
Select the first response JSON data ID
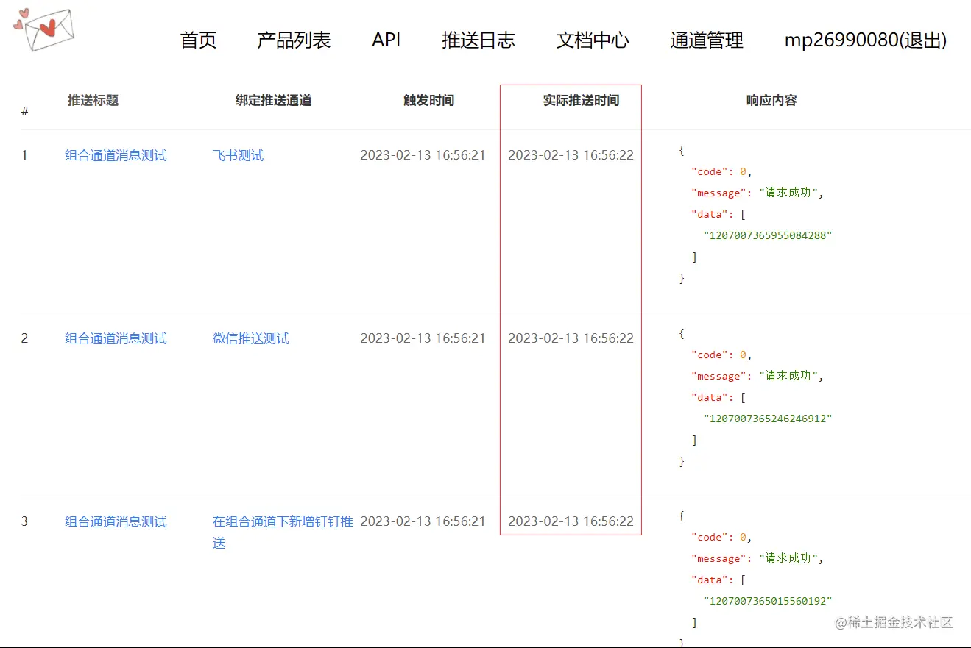click(769, 235)
